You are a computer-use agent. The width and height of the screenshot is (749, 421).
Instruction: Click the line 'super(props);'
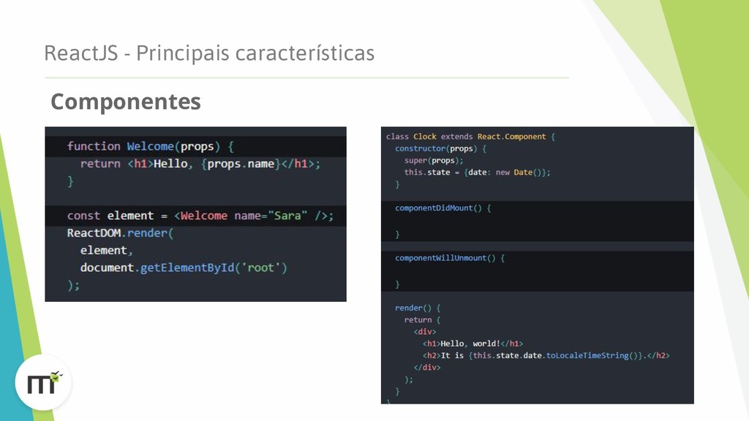(x=434, y=160)
